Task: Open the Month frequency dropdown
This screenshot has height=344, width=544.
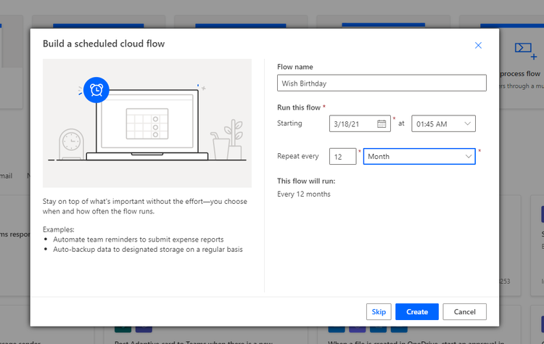Action: 419,156
